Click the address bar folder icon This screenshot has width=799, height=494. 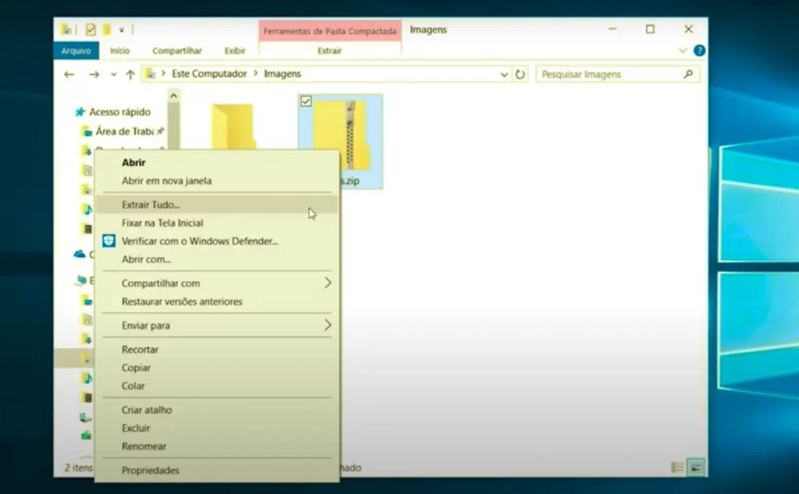click(x=151, y=74)
